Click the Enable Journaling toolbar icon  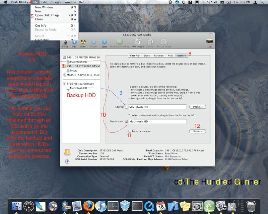[x=120, y=43]
